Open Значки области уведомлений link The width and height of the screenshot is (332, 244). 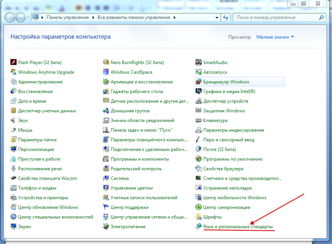pyautogui.click(x=142, y=121)
